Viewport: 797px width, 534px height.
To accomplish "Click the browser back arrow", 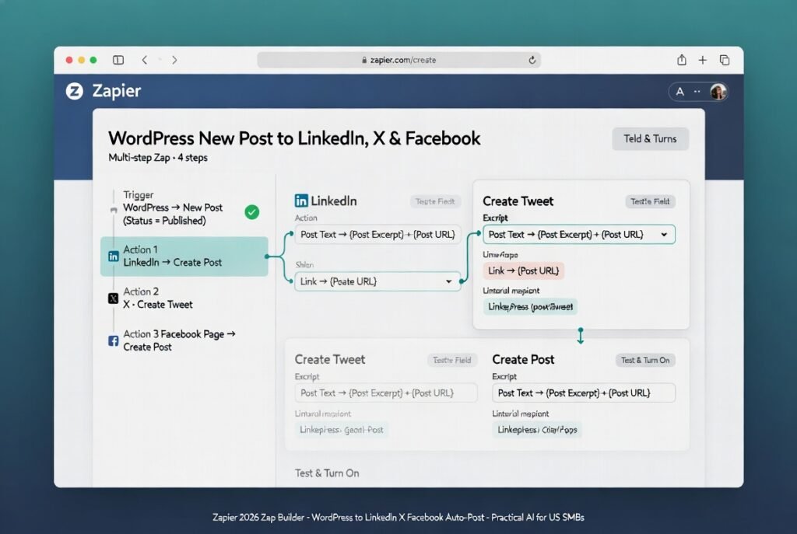I will click(145, 59).
